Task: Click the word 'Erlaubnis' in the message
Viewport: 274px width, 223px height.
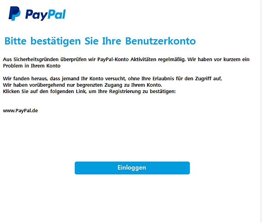Action: 163,78
